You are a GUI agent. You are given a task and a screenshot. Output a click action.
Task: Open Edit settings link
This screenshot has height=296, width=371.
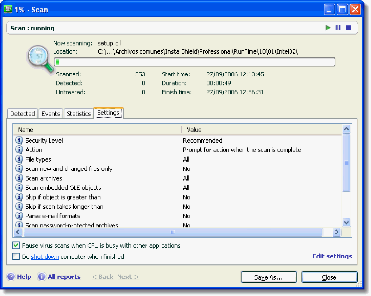click(332, 256)
